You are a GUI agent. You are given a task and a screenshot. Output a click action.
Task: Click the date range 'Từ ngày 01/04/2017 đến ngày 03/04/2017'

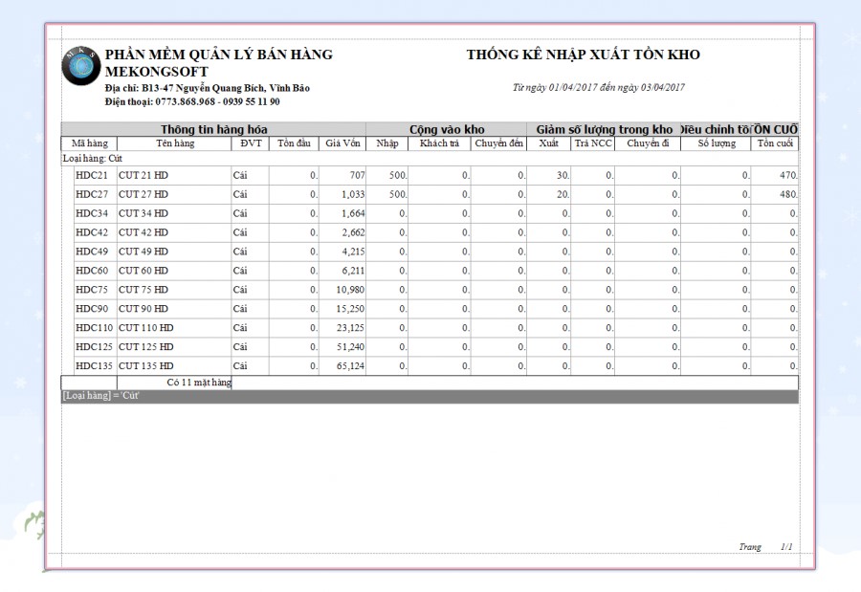point(599,87)
